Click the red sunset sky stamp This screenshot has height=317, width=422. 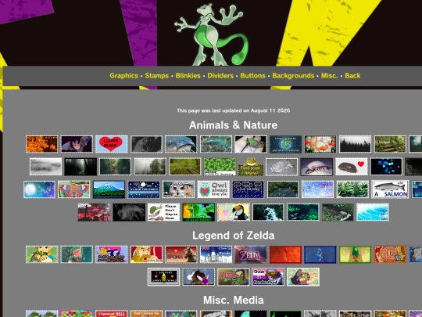(x=94, y=212)
